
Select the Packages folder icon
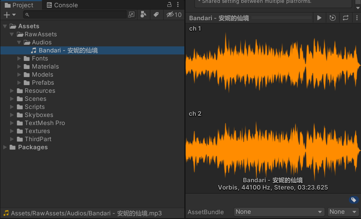(13, 147)
